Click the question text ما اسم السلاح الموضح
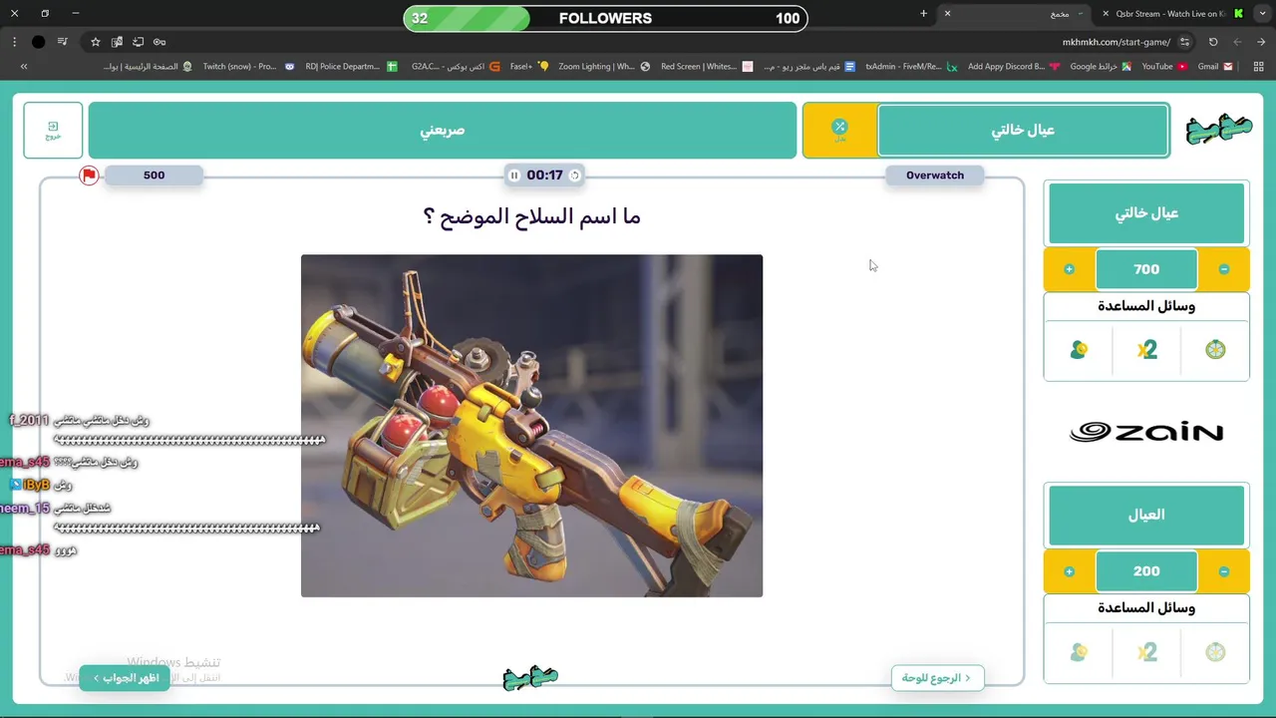 click(x=531, y=216)
